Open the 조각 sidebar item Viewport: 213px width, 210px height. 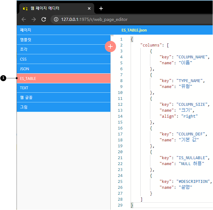pos(64,49)
